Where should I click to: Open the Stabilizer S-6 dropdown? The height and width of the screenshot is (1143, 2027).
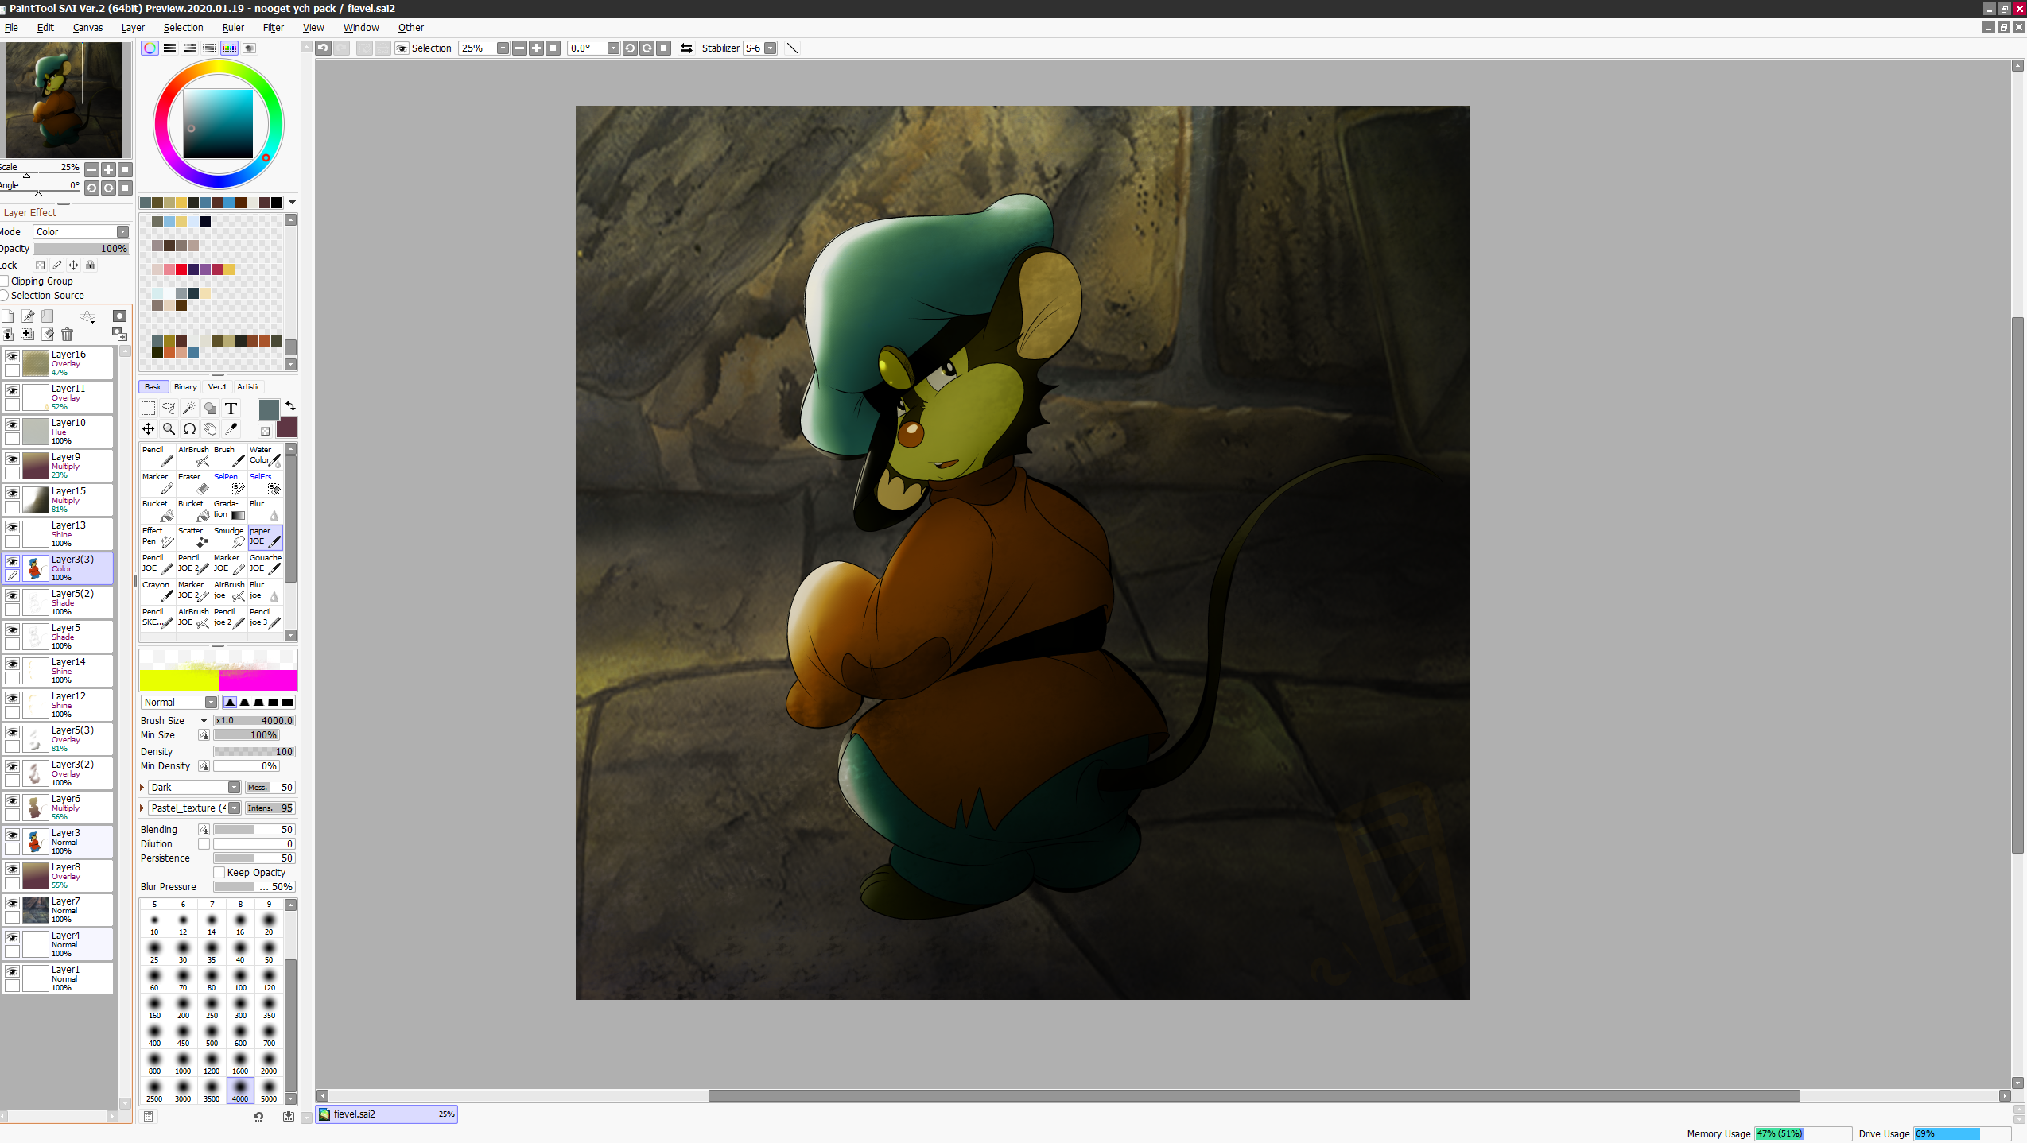pyautogui.click(x=769, y=48)
